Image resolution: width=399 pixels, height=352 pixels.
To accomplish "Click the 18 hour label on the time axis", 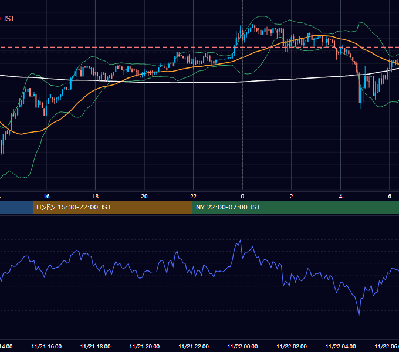I will 96,197.
